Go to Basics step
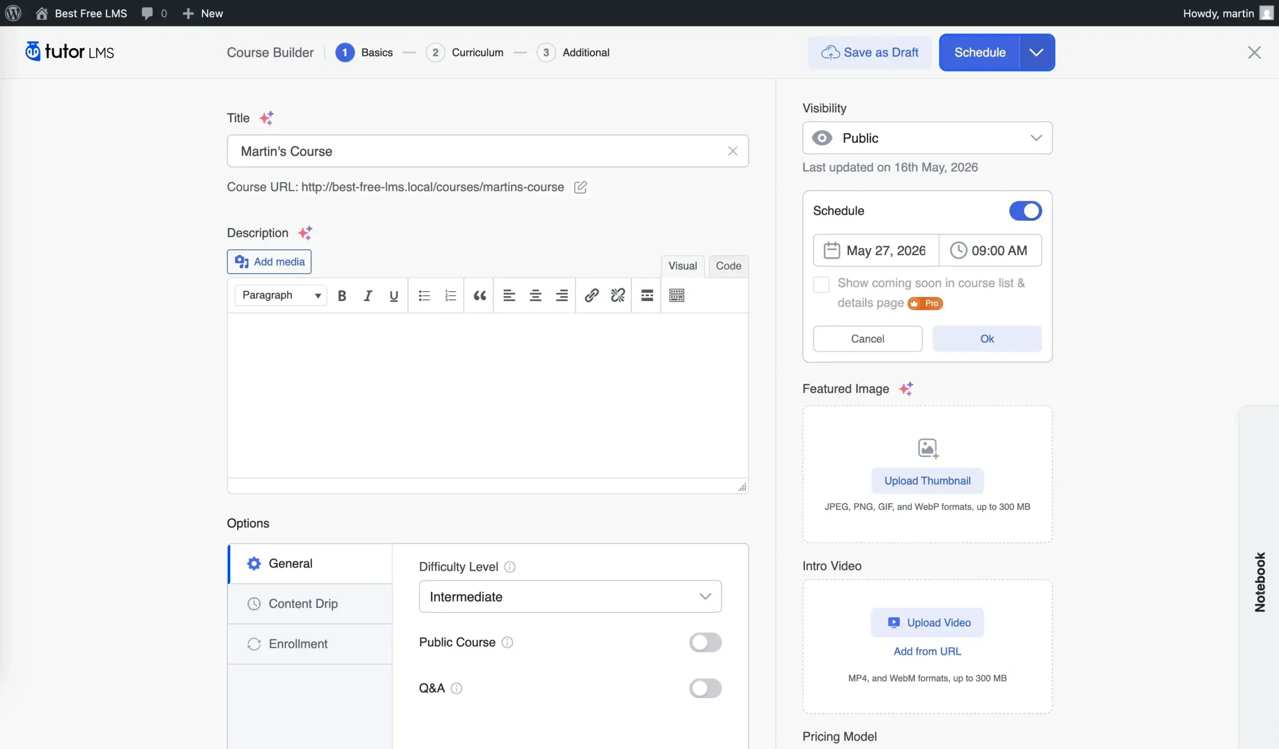 tap(364, 52)
